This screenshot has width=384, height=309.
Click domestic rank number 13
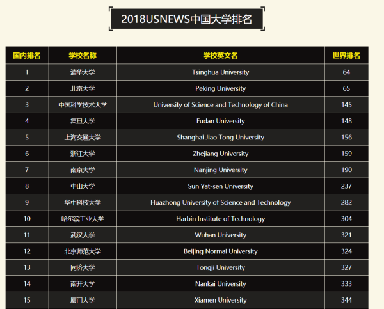click(27, 267)
